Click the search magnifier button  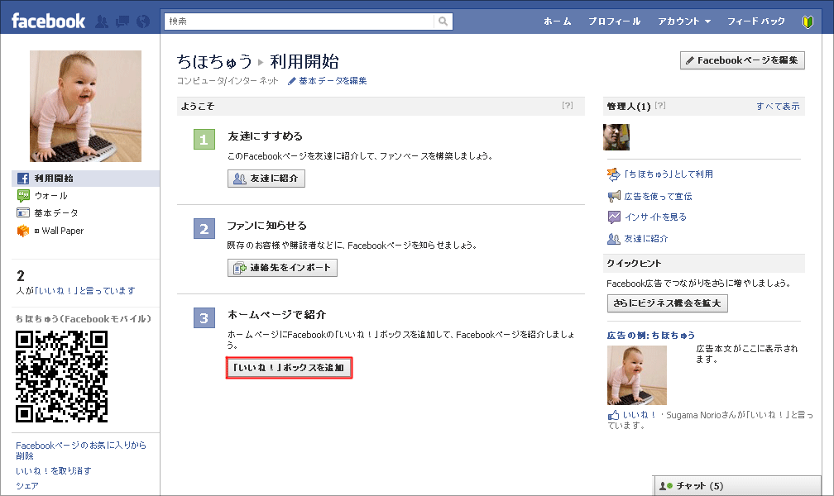coord(443,21)
